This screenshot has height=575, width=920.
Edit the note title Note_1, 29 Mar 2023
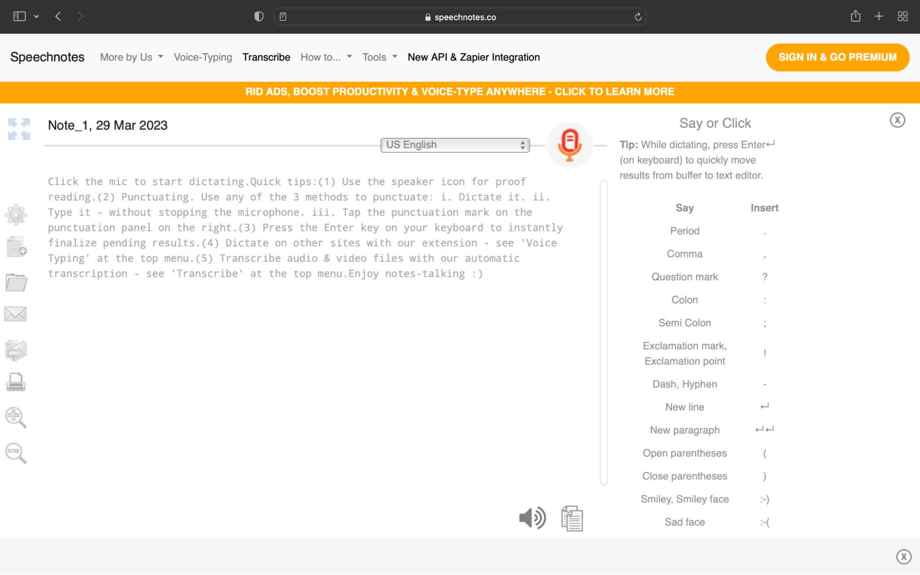click(x=108, y=125)
